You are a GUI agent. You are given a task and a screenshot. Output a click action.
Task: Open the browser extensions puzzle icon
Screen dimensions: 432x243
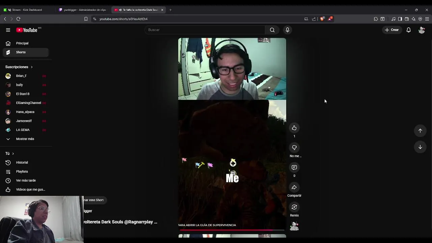[376, 19]
